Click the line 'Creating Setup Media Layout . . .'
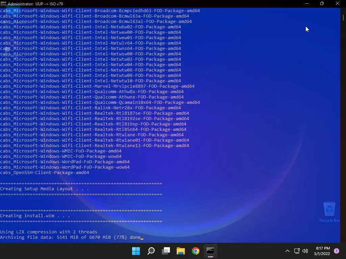 (x=44, y=189)
